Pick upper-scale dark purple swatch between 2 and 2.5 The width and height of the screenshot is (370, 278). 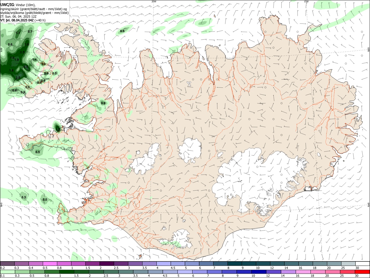pyautogui.click(x=107, y=264)
